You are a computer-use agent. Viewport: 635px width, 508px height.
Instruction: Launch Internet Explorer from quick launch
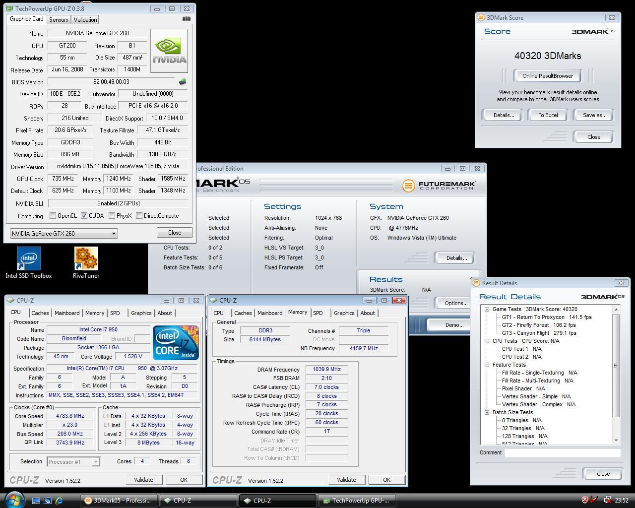point(59,501)
